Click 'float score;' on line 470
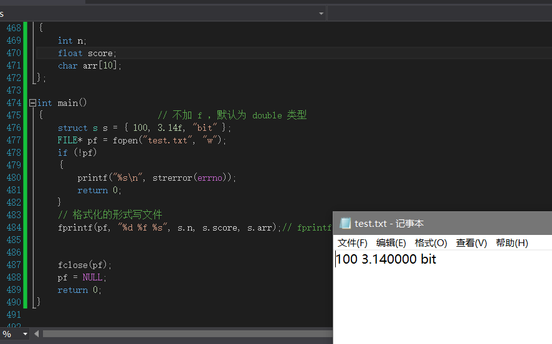552x344 pixels. tap(87, 53)
